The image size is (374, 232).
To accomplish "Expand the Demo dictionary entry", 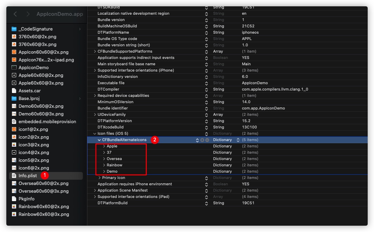I will tap(104, 171).
